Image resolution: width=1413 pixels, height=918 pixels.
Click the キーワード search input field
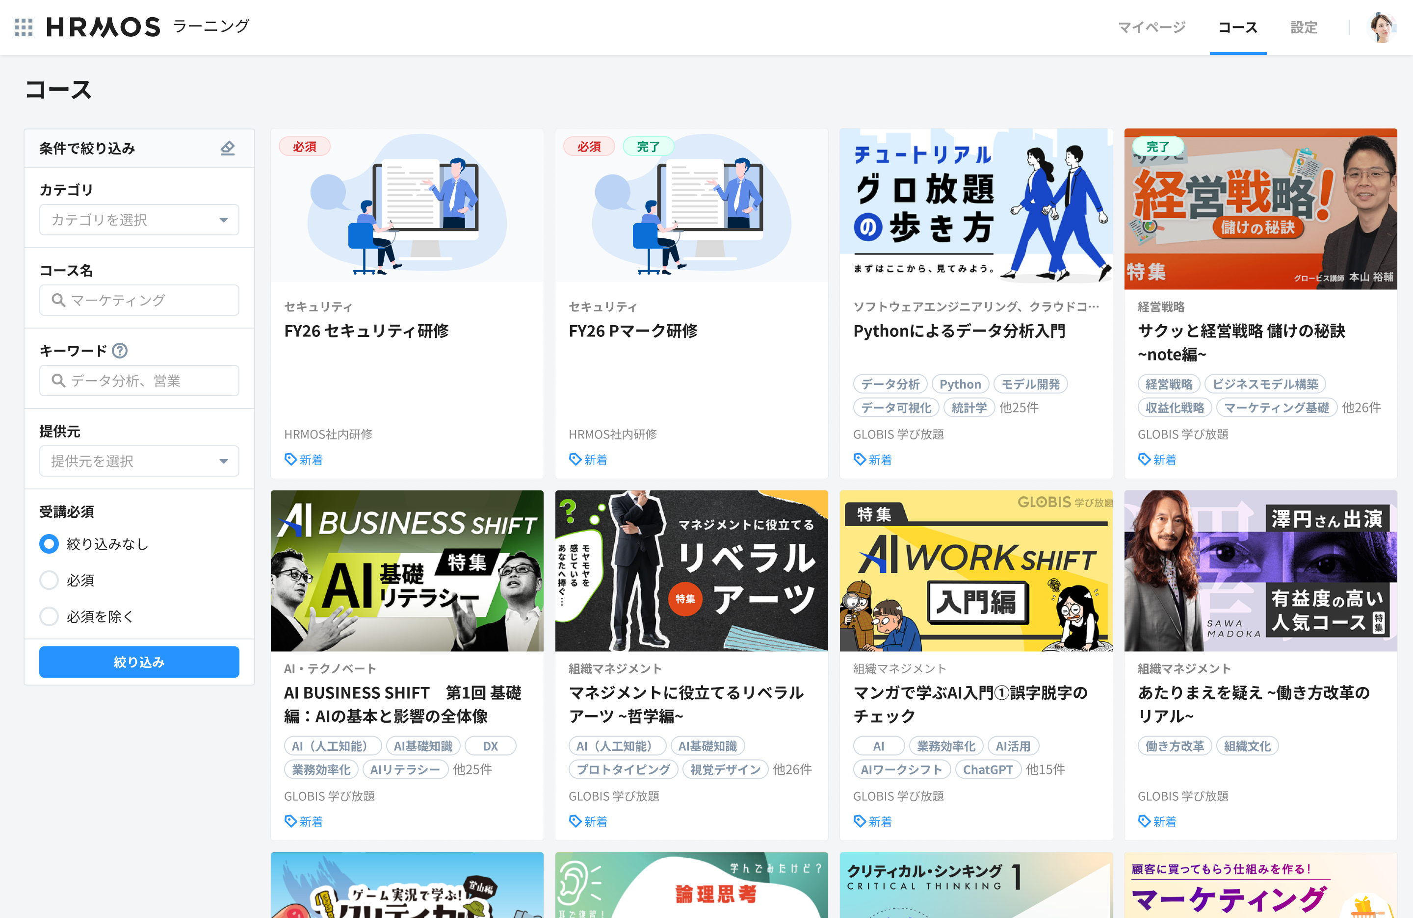[139, 381]
